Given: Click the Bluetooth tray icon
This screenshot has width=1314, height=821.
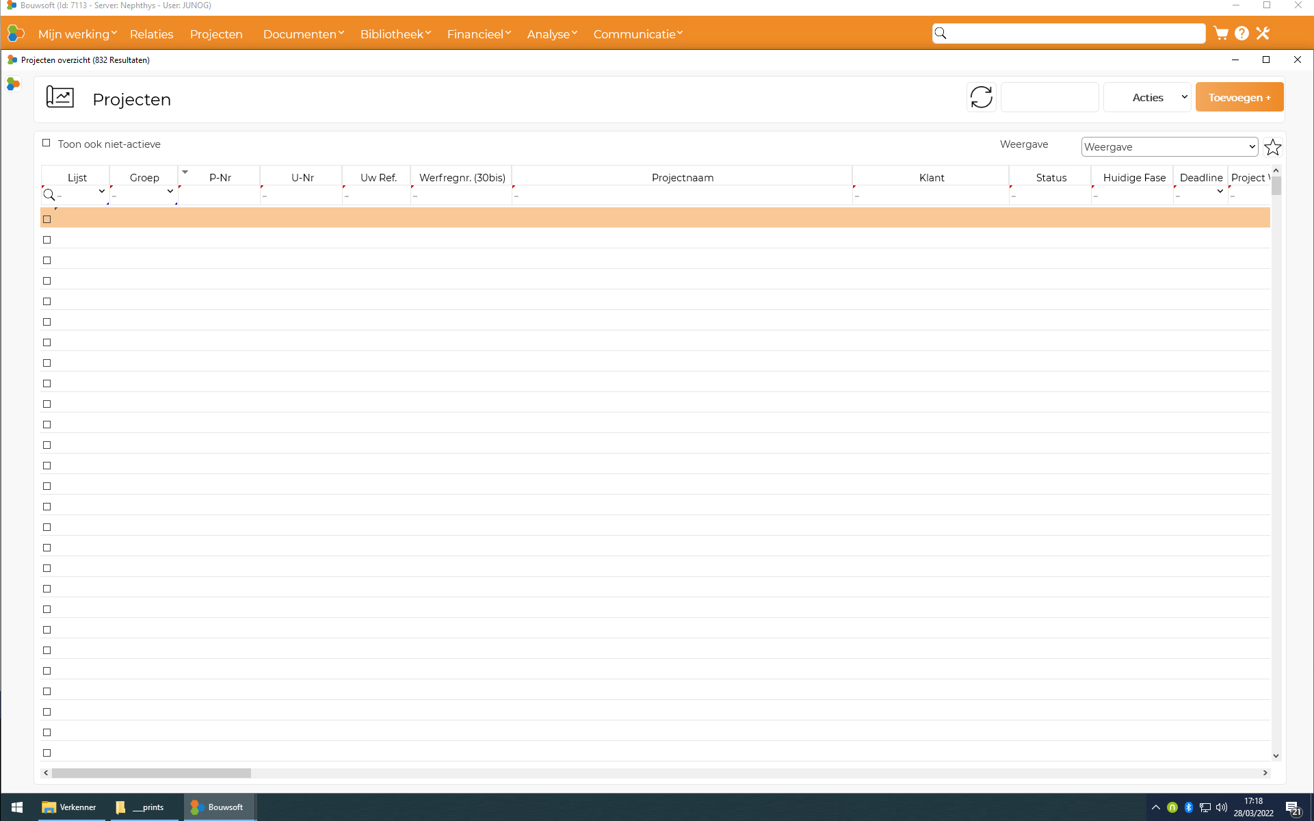Looking at the screenshot, I should click(x=1189, y=807).
